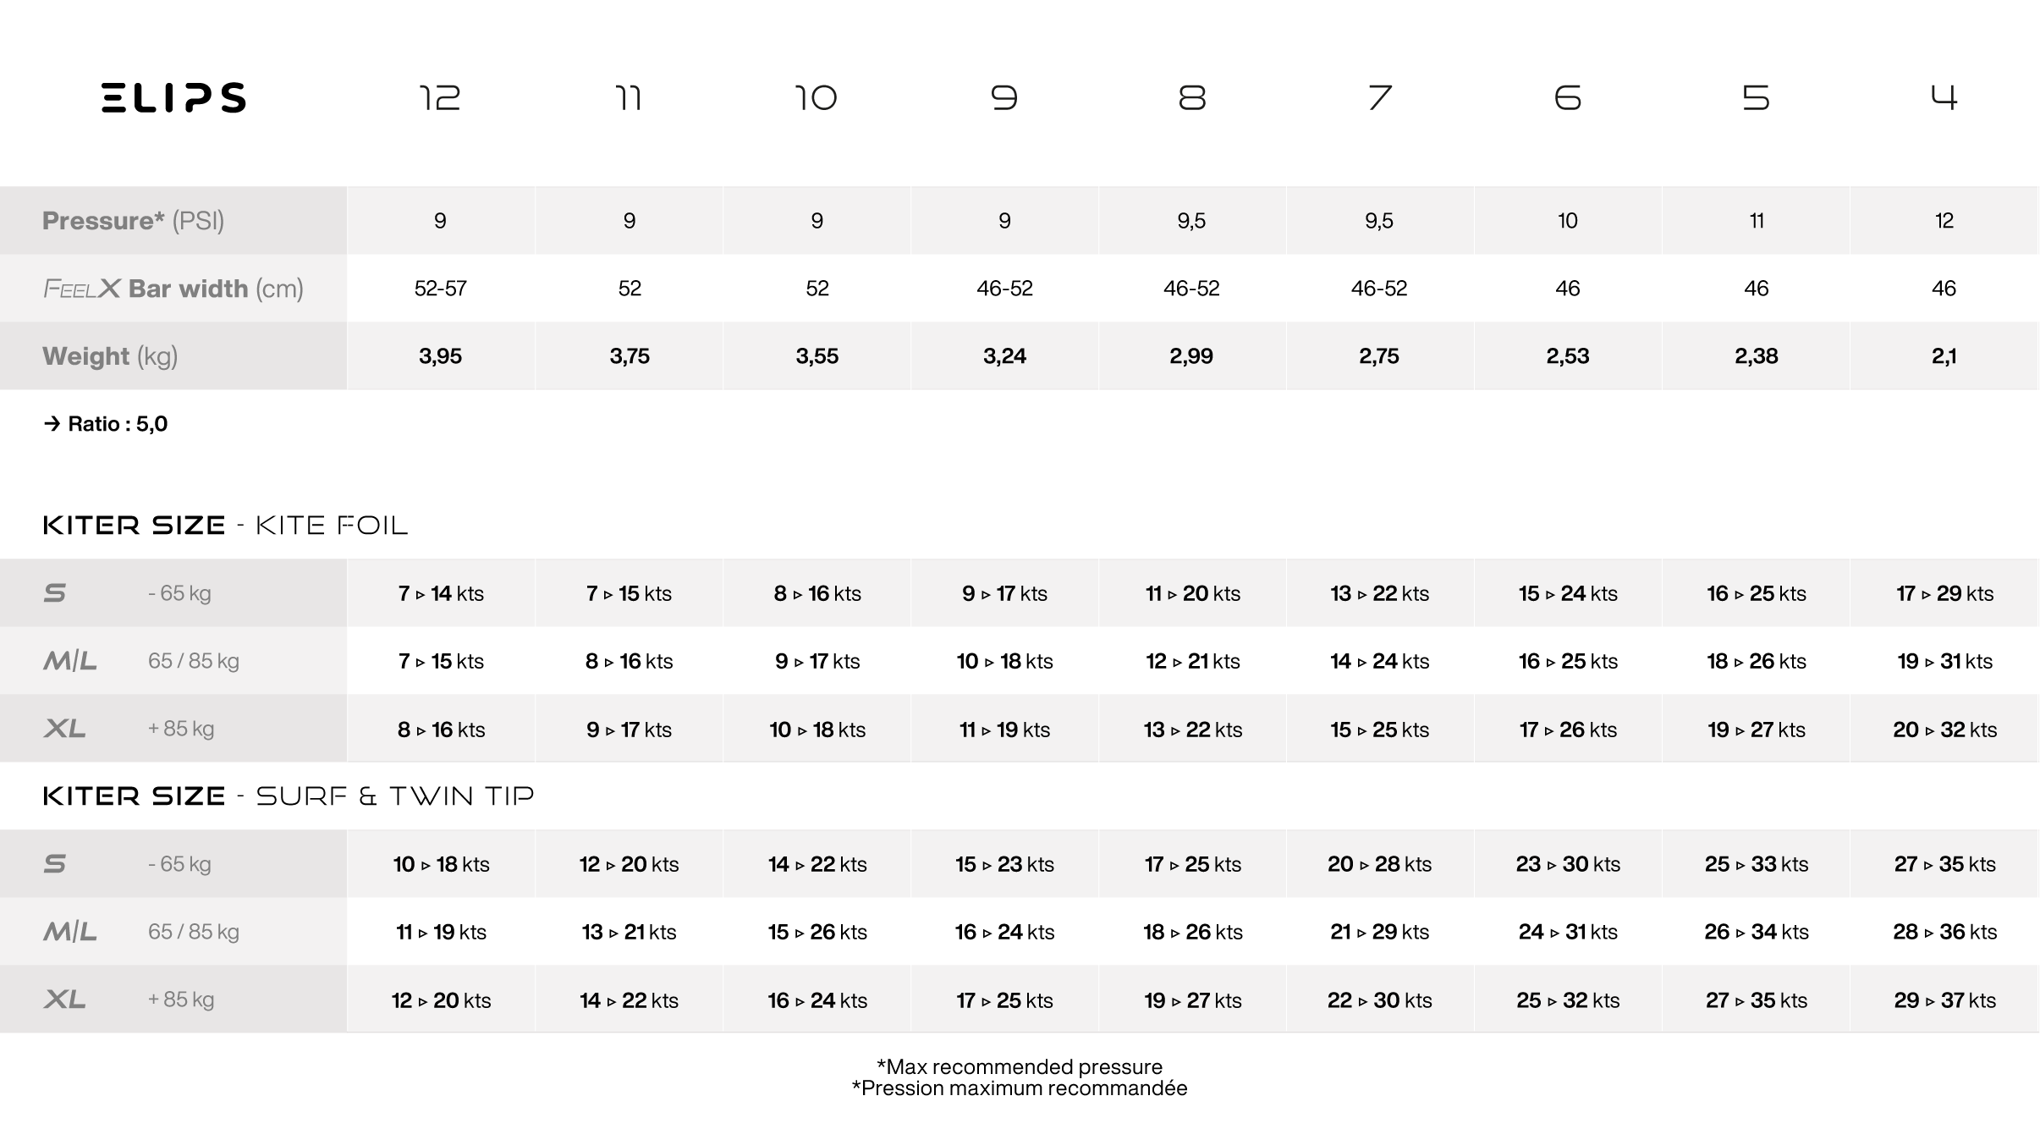Click the Weight (kg) row label
The image size is (2040, 1129).
click(110, 356)
